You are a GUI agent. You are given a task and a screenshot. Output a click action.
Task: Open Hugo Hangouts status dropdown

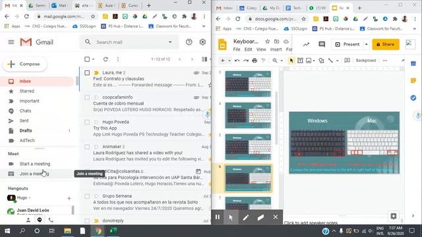(29, 197)
